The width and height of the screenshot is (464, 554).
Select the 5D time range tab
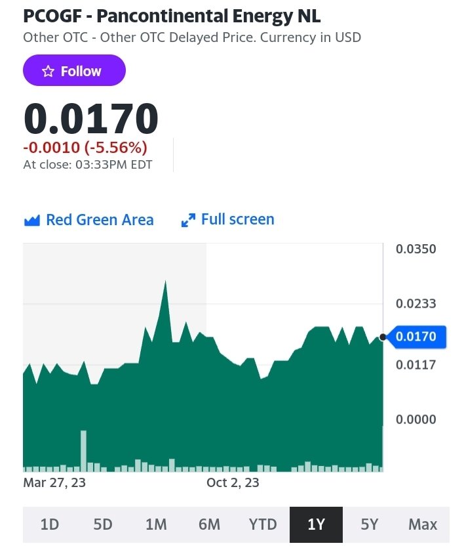click(103, 524)
